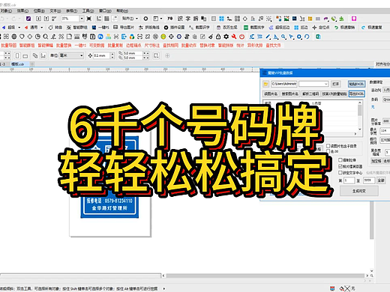Click the 转曲 convert-to-curves tool
This screenshot has width=390, height=292.
pos(55,28)
